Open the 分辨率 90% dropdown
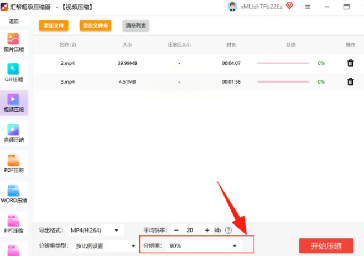Viewport: 364px width, 256px height. [x=204, y=246]
